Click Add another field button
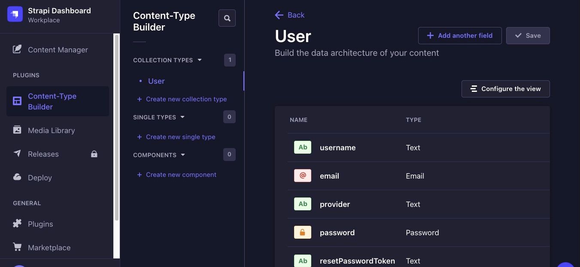The image size is (580, 267). (460, 36)
